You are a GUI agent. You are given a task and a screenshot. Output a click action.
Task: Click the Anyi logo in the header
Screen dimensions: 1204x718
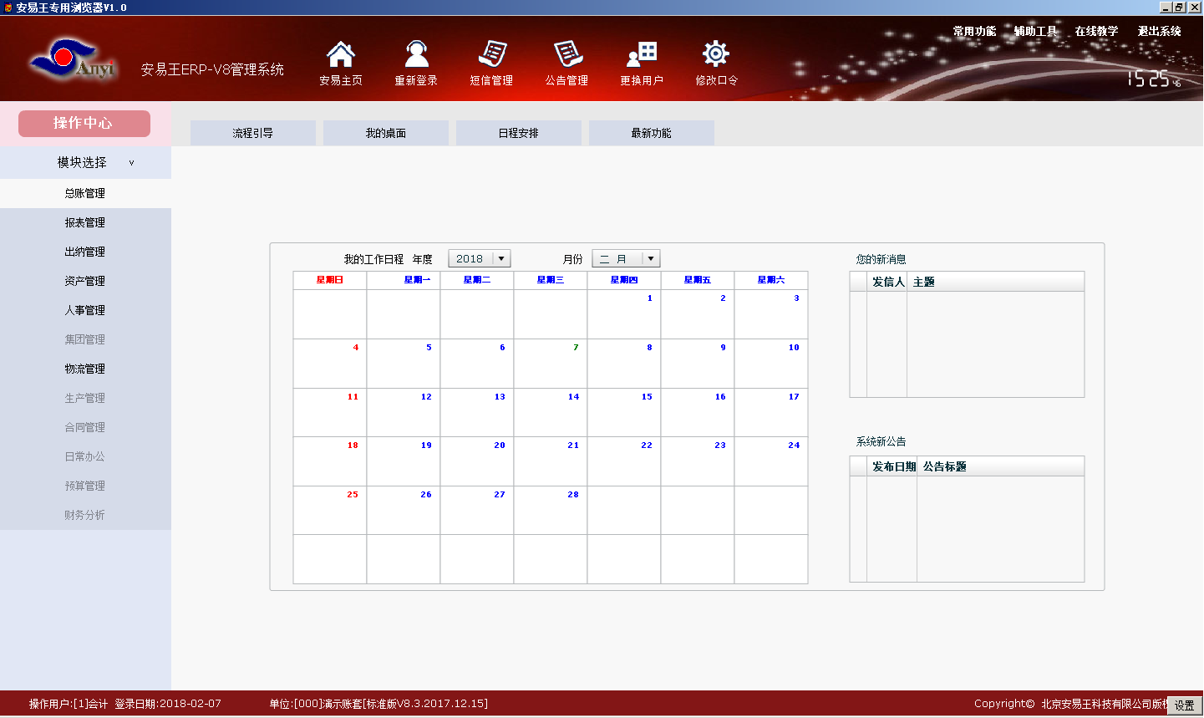73,60
